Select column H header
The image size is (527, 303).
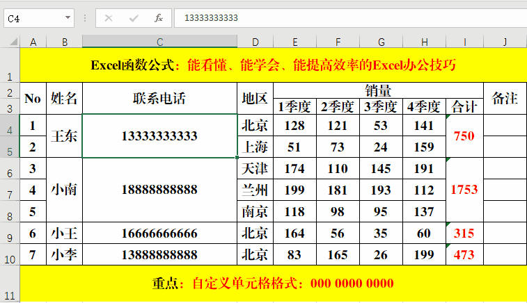click(x=424, y=42)
